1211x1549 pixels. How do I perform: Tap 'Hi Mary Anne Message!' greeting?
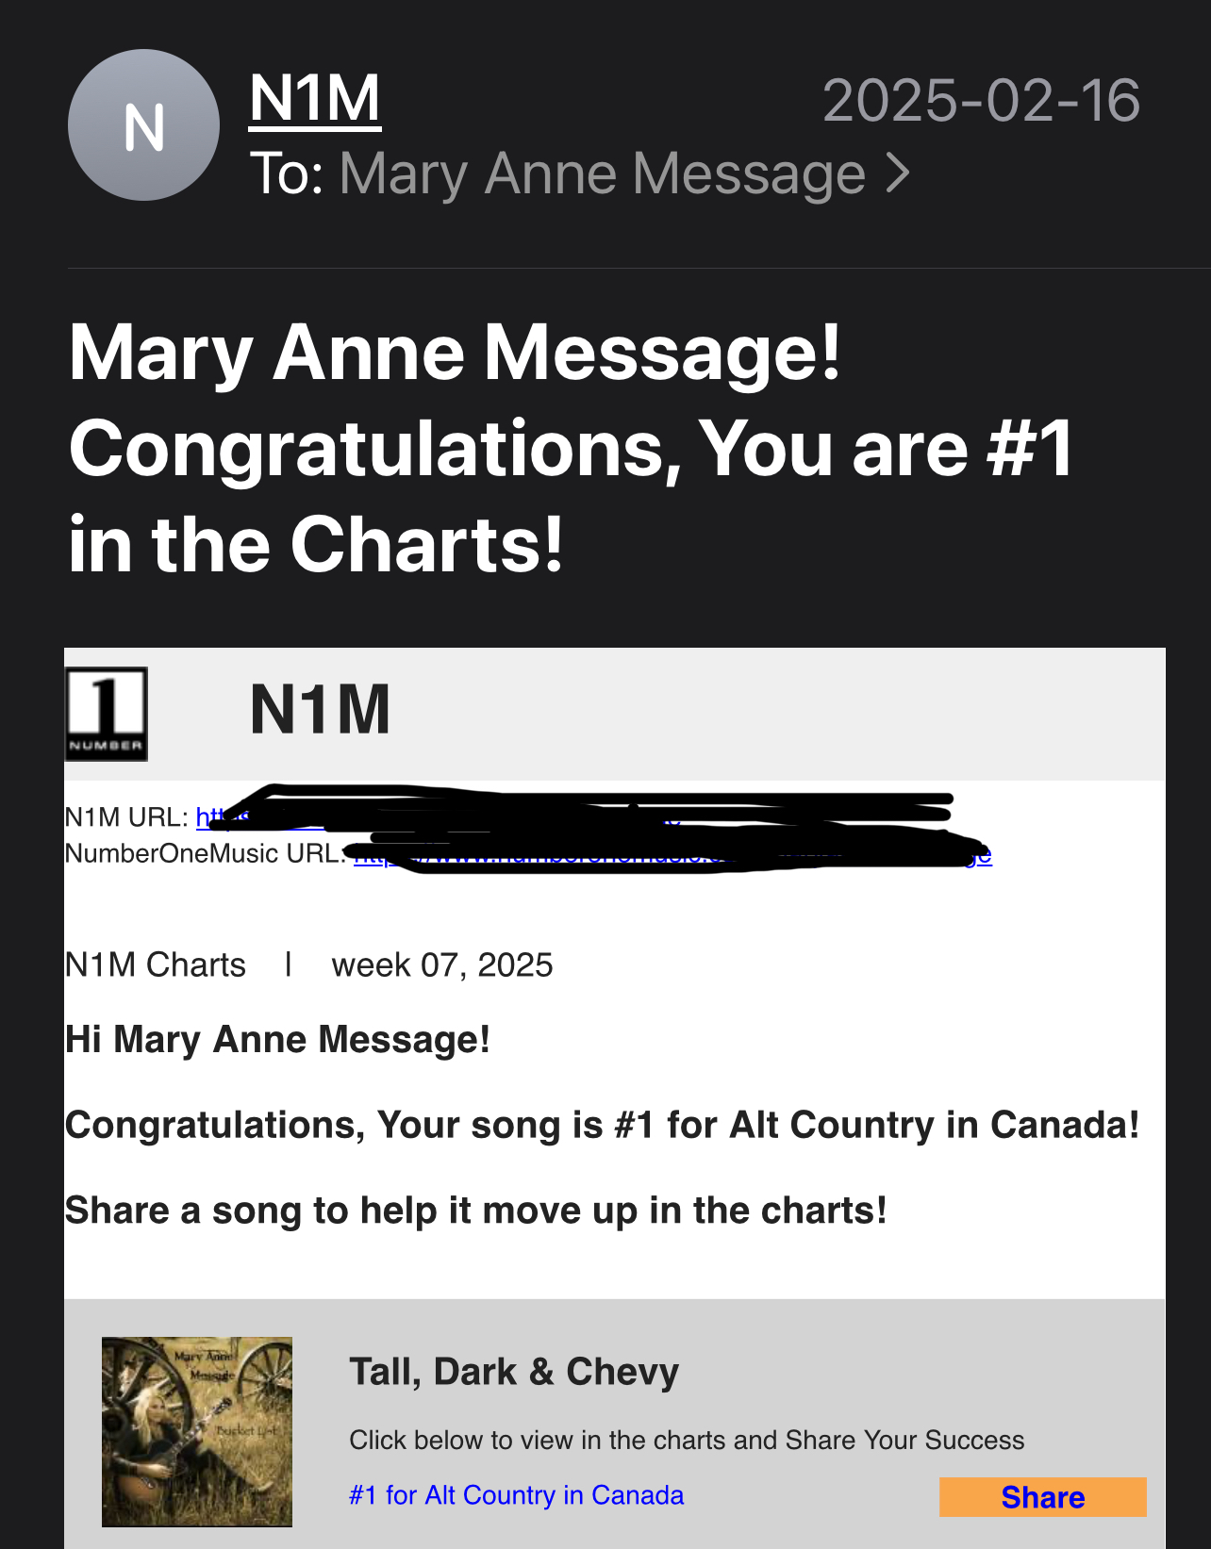277,1039
